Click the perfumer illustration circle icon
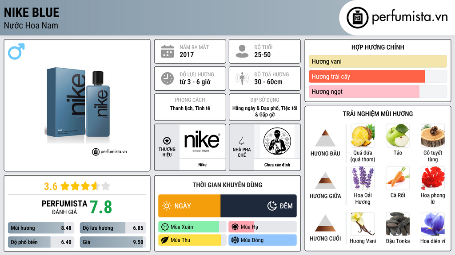455x255 pixels. (x=277, y=141)
